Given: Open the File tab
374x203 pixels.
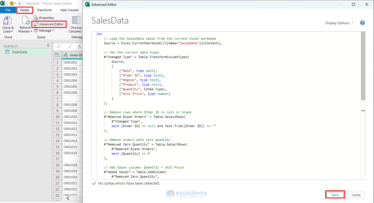Looking at the screenshot, I should [8, 10].
